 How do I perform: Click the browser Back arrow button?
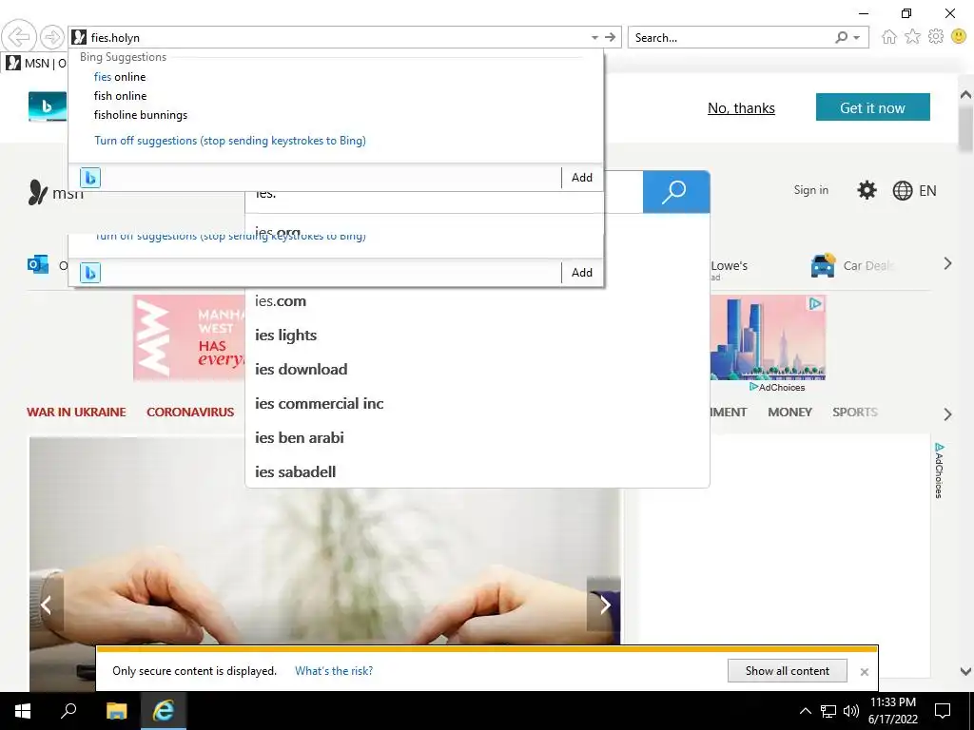pyautogui.click(x=19, y=37)
